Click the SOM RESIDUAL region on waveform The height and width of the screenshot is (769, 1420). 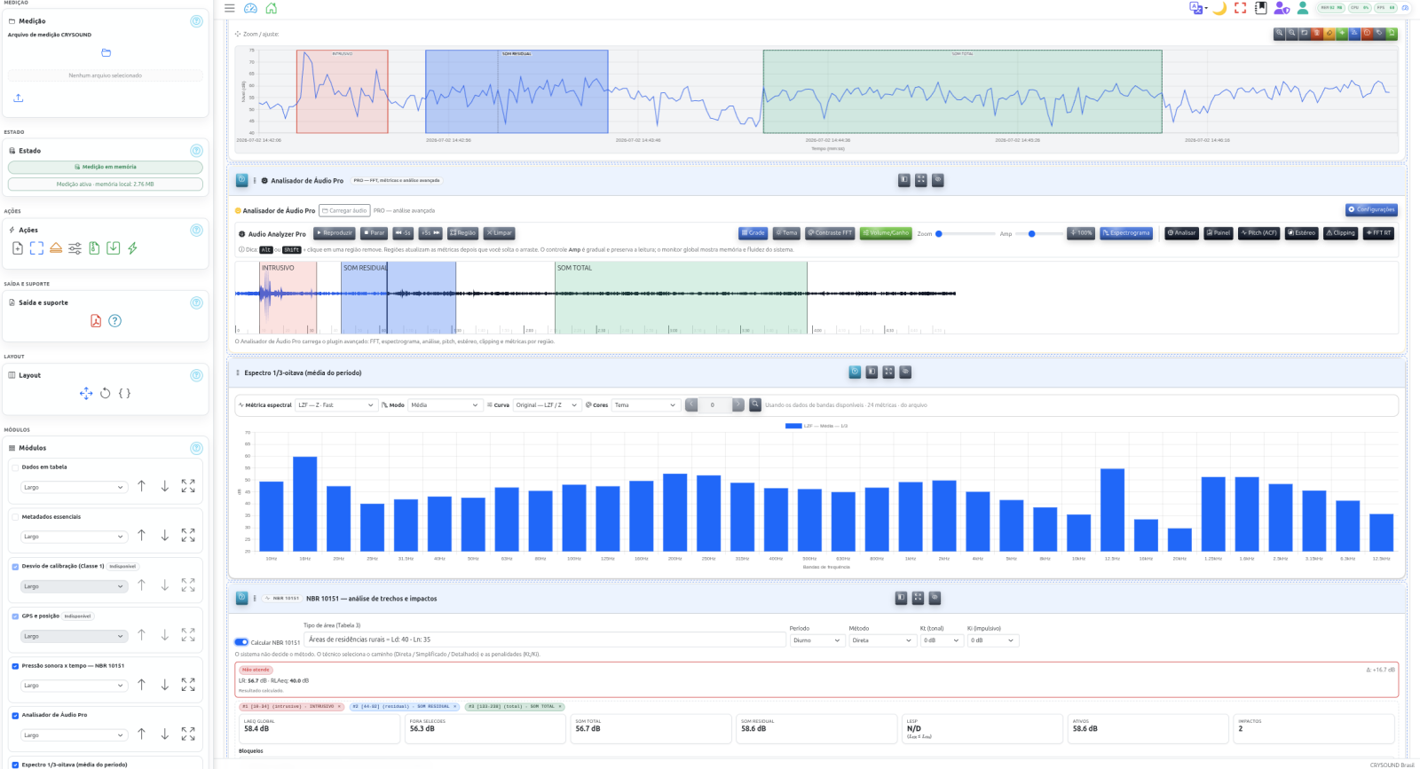[x=398, y=297]
